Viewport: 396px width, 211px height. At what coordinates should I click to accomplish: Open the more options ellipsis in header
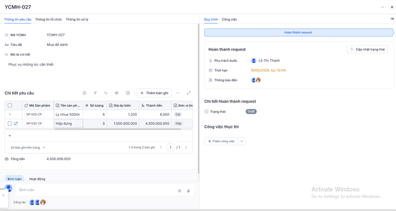pos(382,7)
